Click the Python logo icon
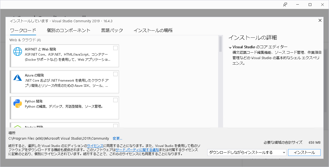 point(18,104)
